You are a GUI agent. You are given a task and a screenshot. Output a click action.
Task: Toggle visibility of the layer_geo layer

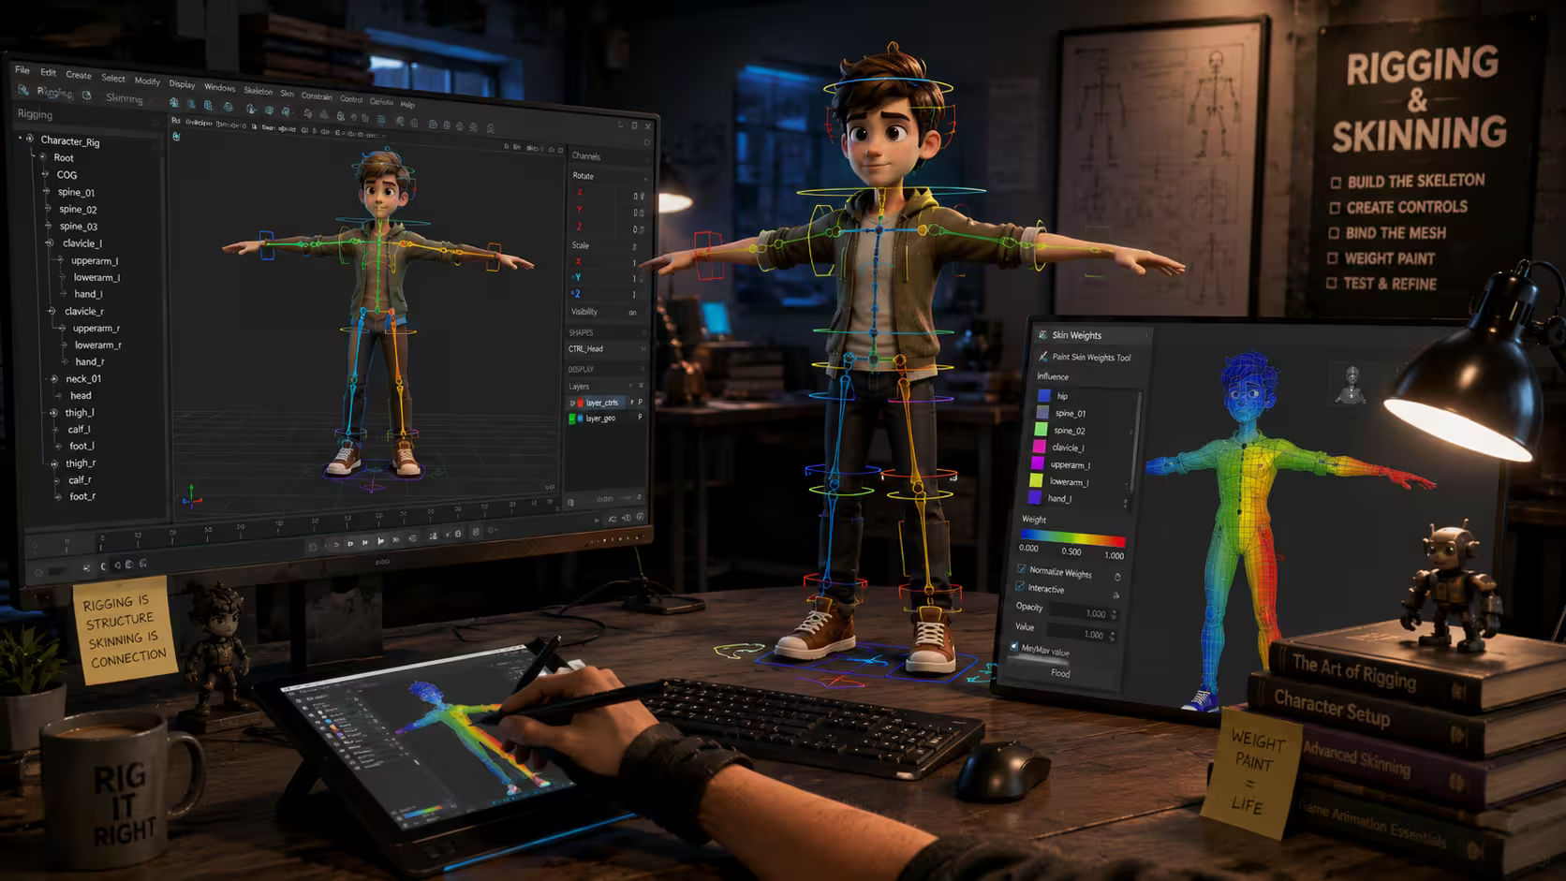coord(572,418)
